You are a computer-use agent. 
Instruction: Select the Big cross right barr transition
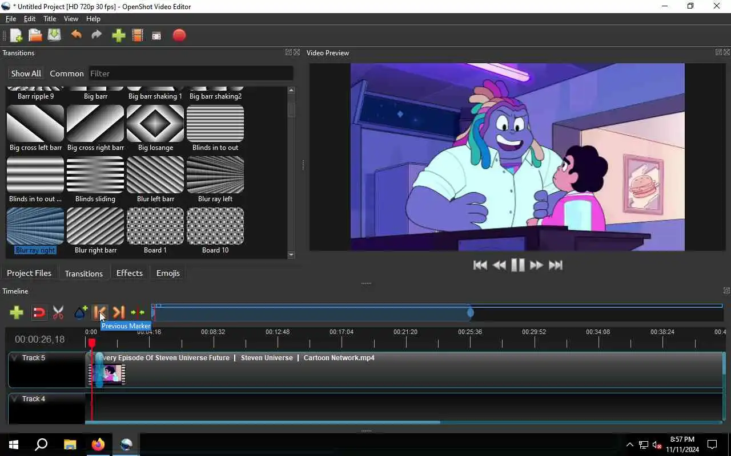click(x=95, y=129)
